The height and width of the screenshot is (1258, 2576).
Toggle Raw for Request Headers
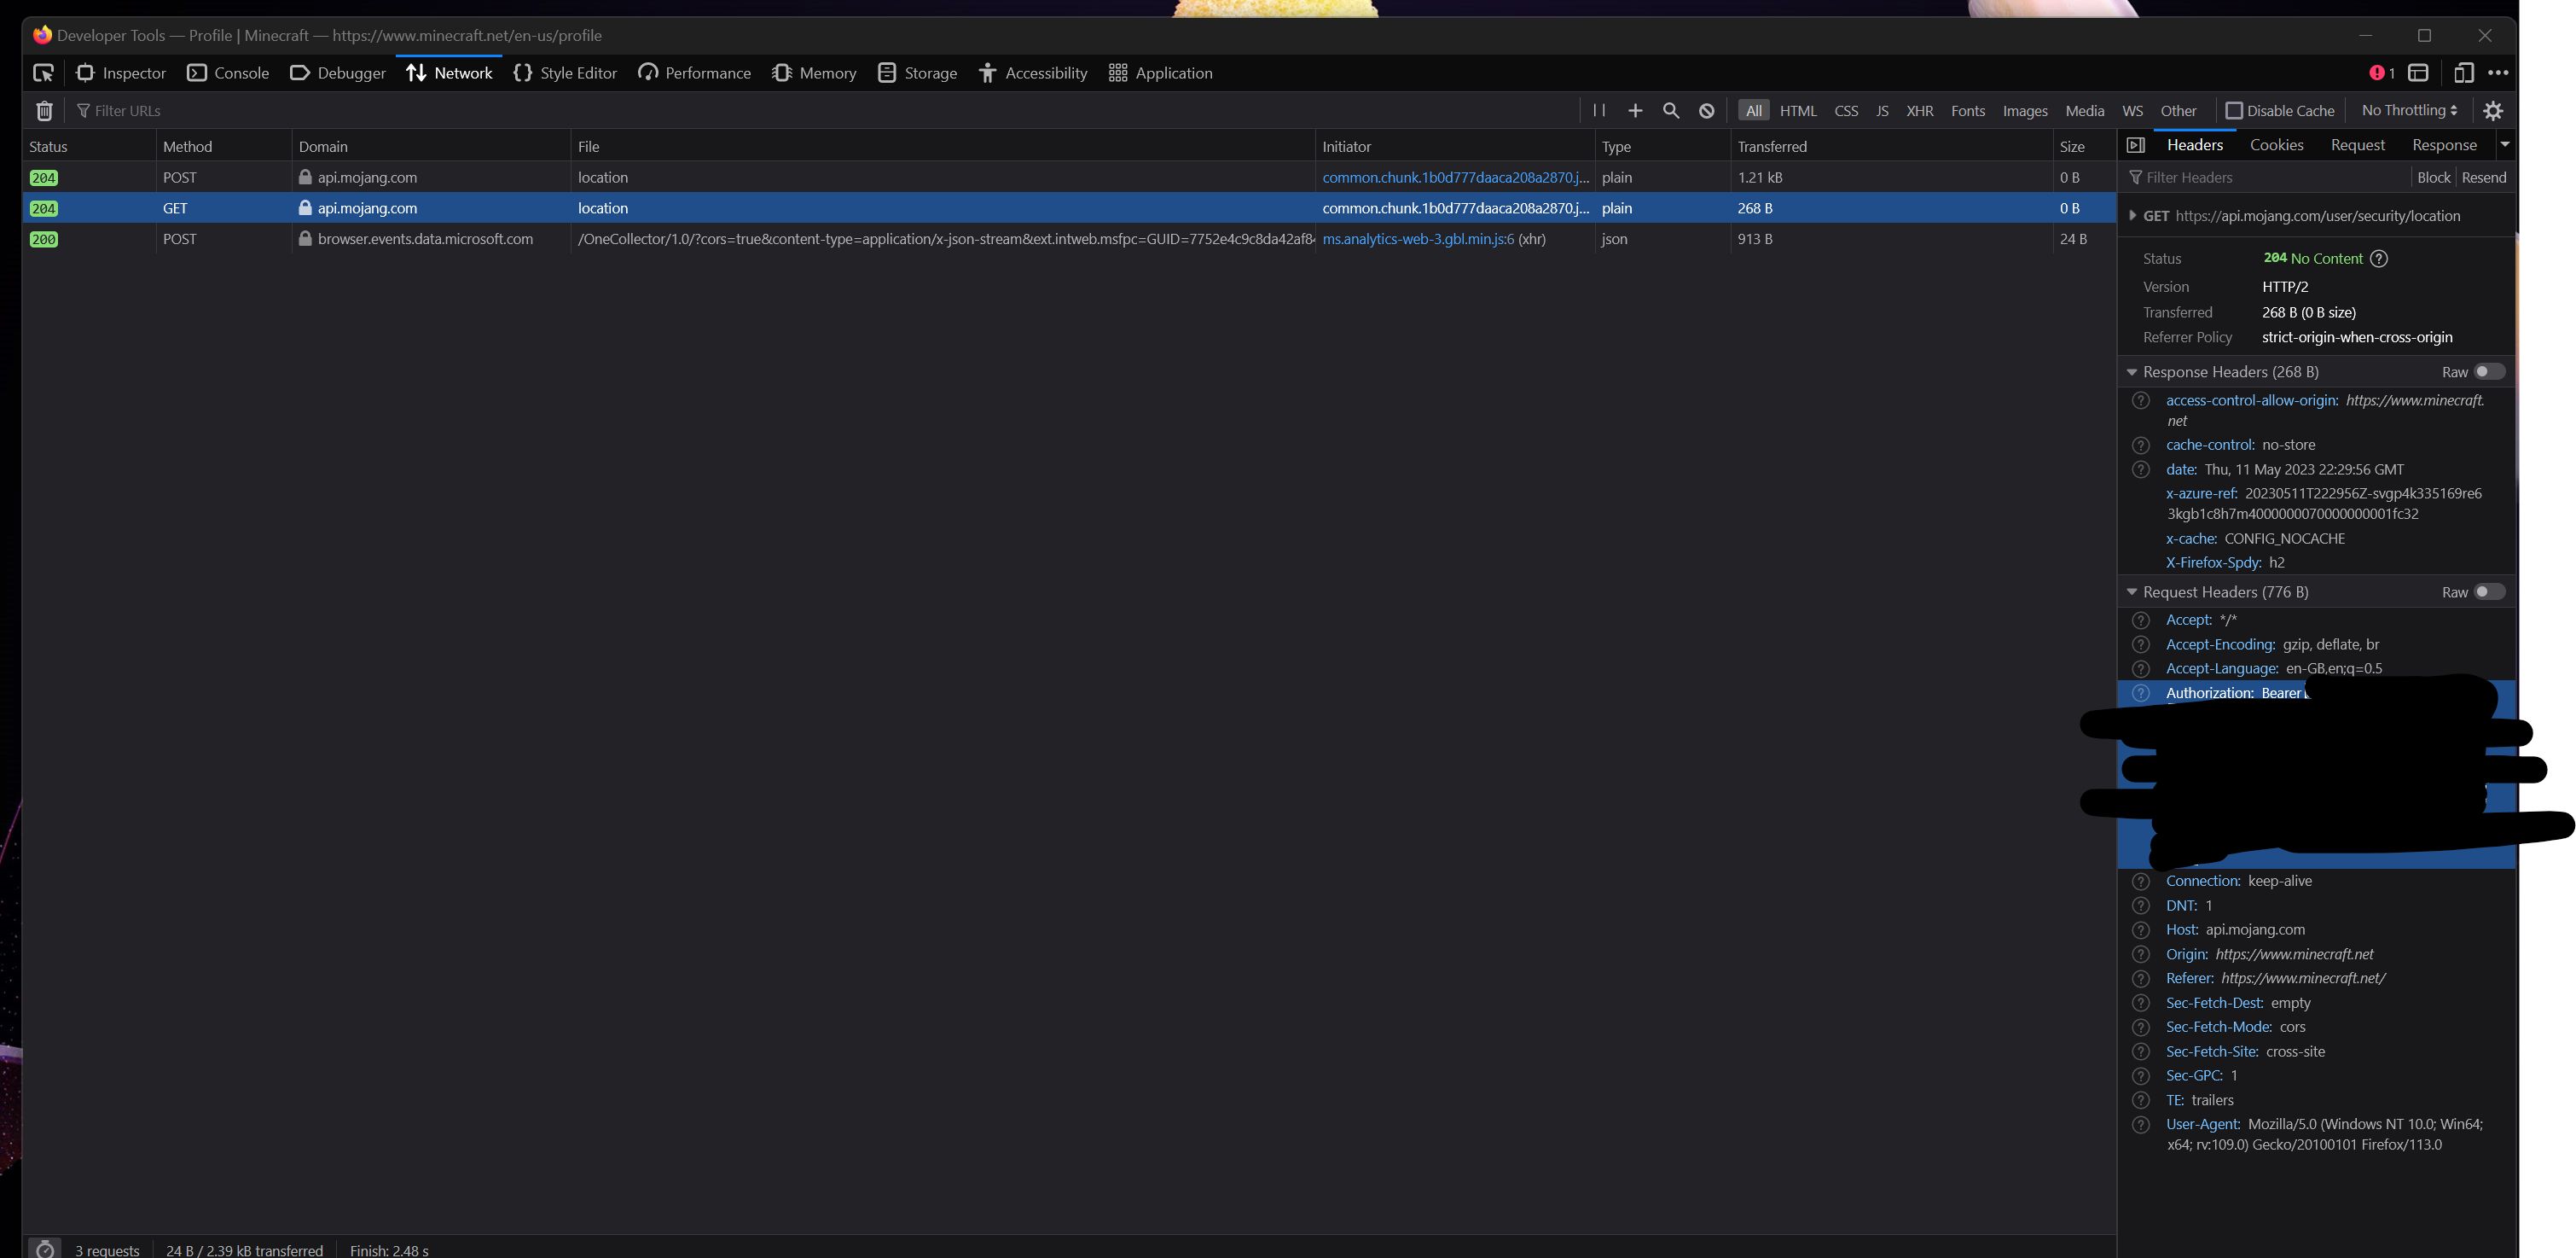click(2488, 592)
